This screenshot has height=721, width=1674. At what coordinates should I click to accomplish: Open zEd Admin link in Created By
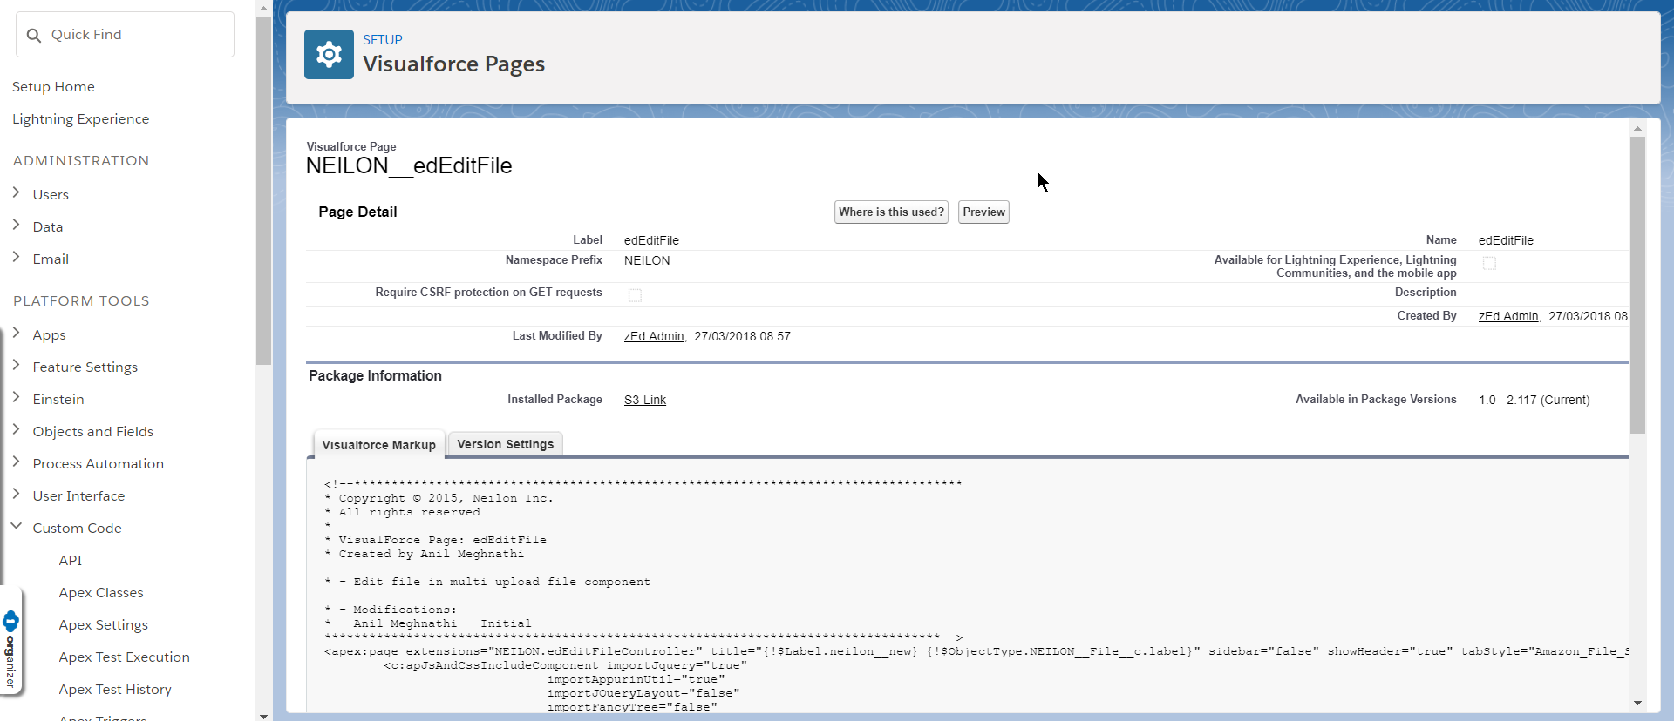1508,316
